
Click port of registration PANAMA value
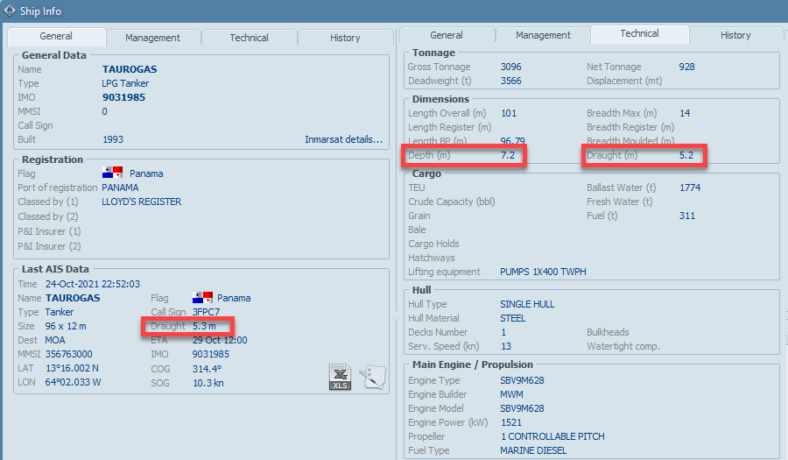pyautogui.click(x=120, y=188)
